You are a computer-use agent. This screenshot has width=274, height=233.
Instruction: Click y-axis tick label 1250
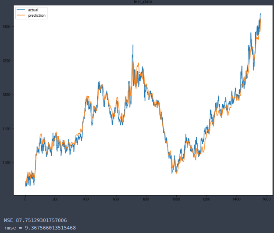[7, 61]
